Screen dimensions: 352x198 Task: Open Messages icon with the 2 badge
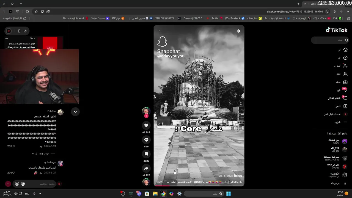coord(345,98)
